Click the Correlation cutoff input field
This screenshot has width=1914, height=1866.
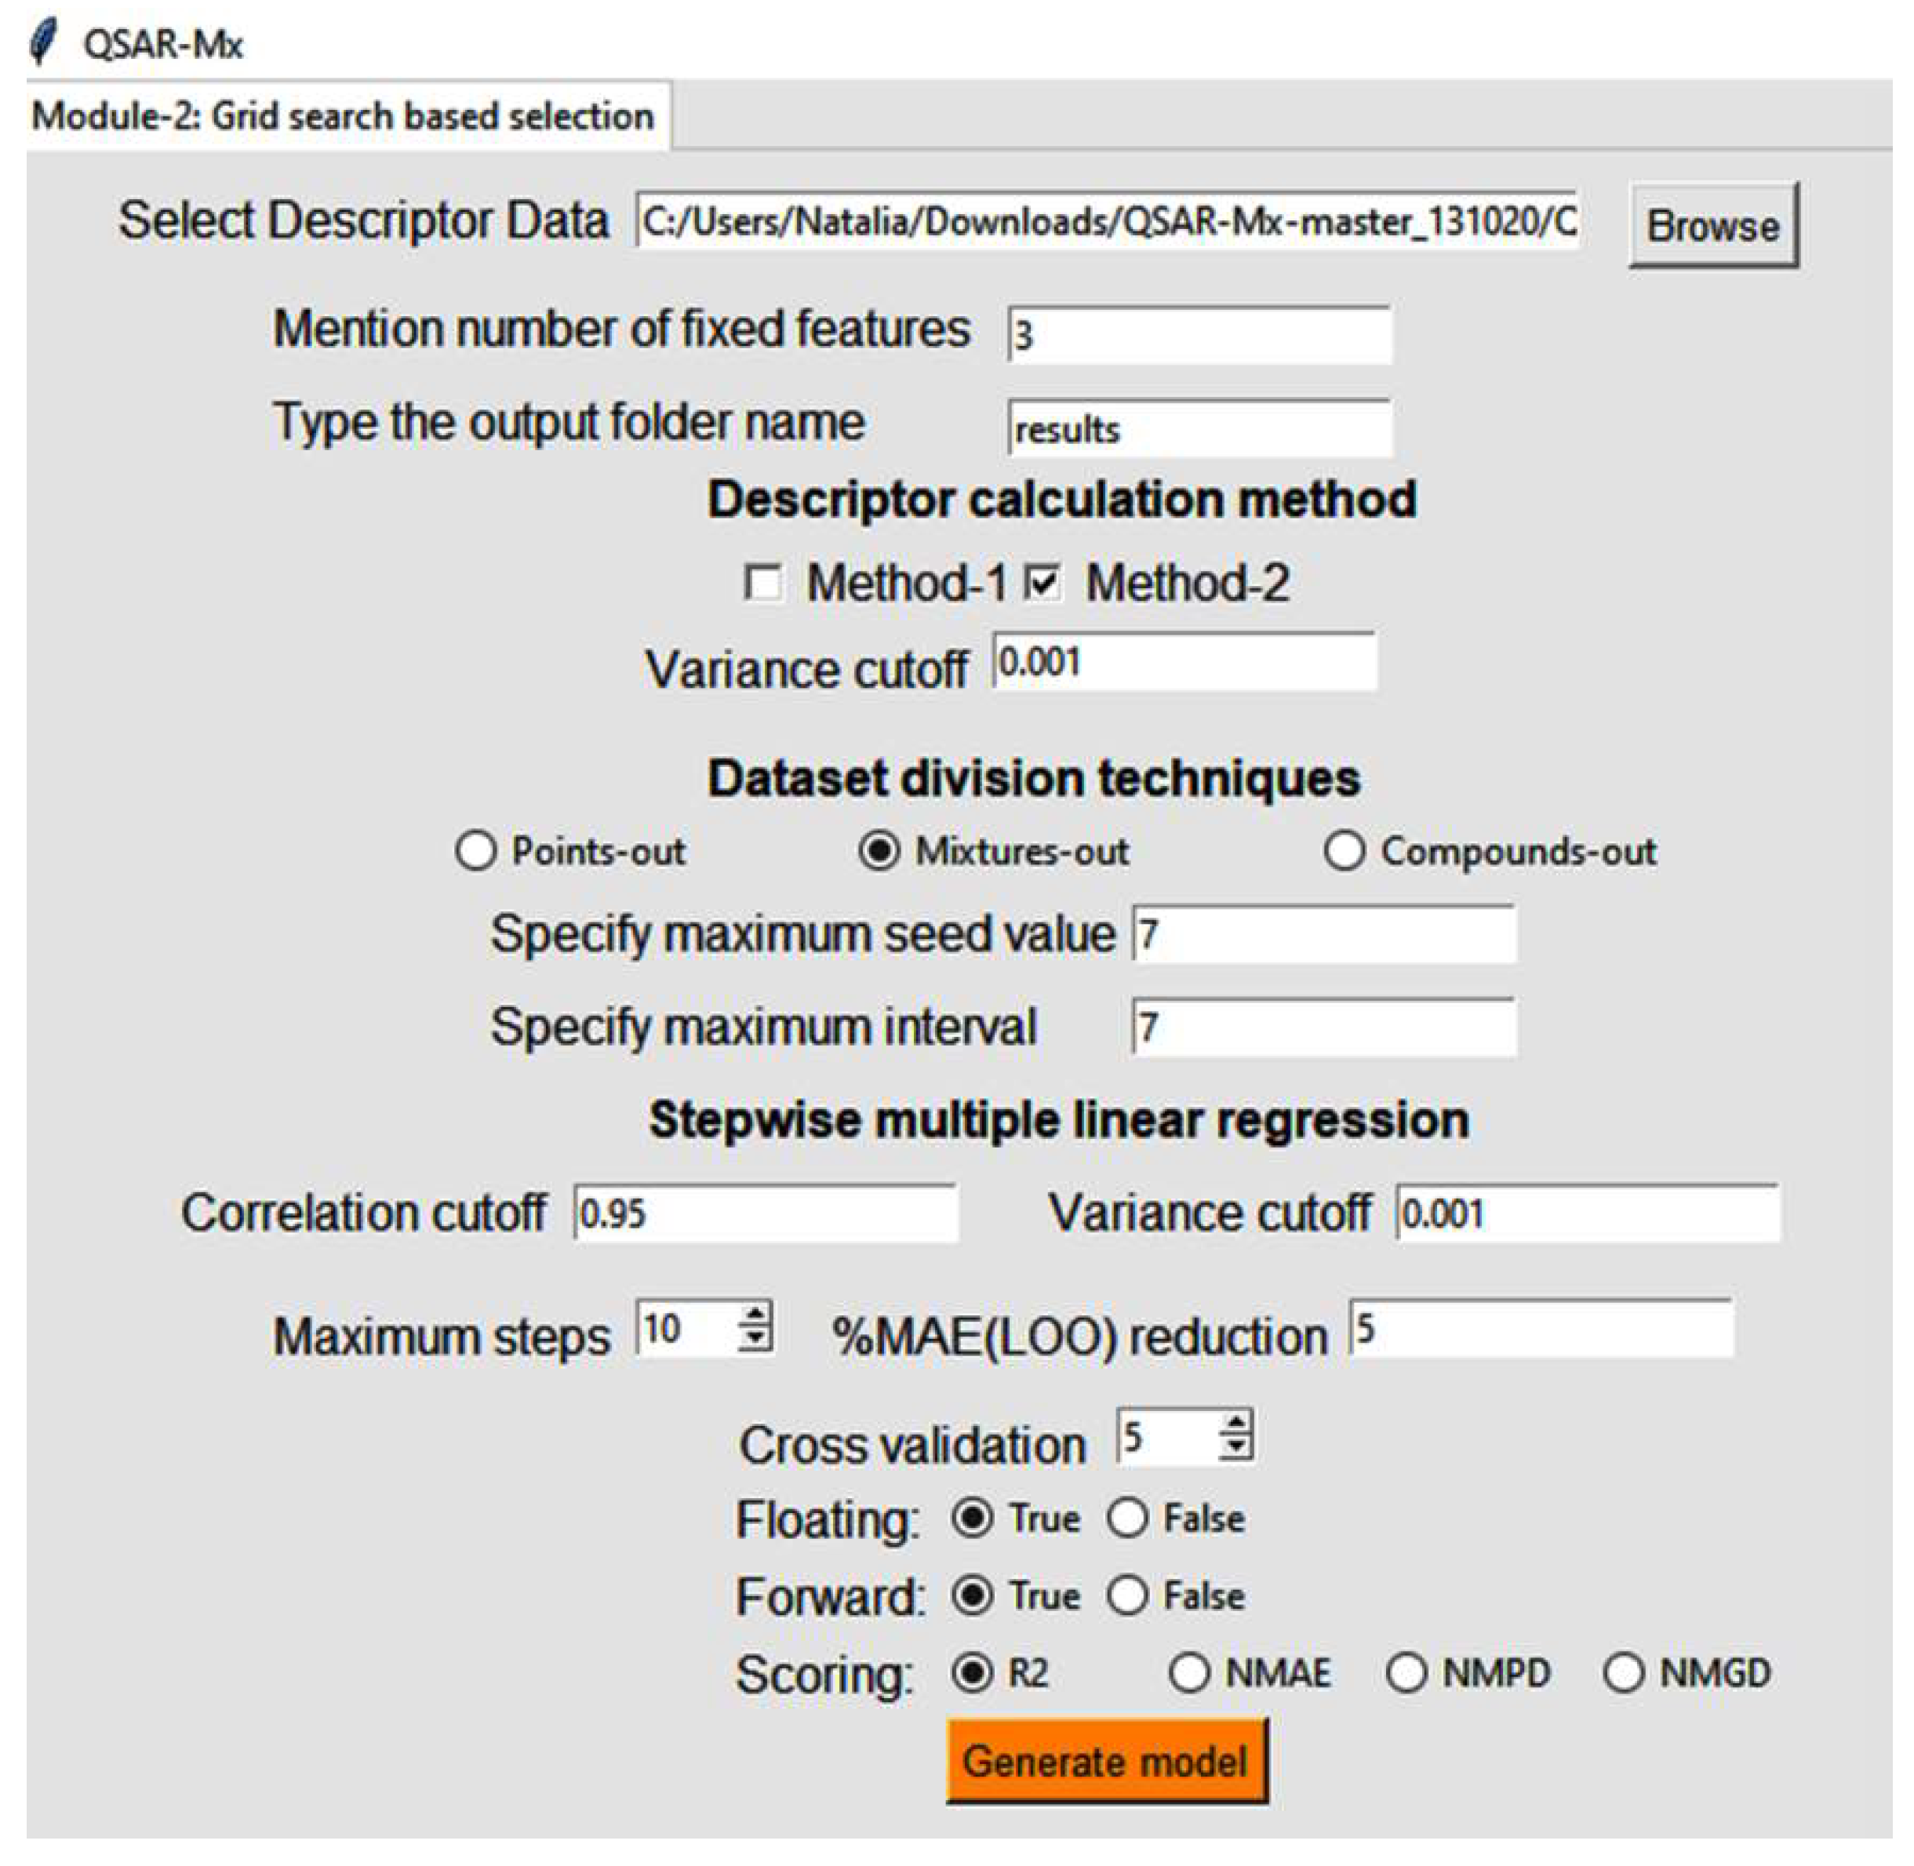pos(765,1213)
